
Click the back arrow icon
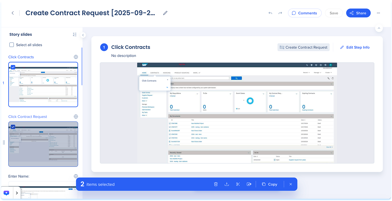(x=13, y=13)
